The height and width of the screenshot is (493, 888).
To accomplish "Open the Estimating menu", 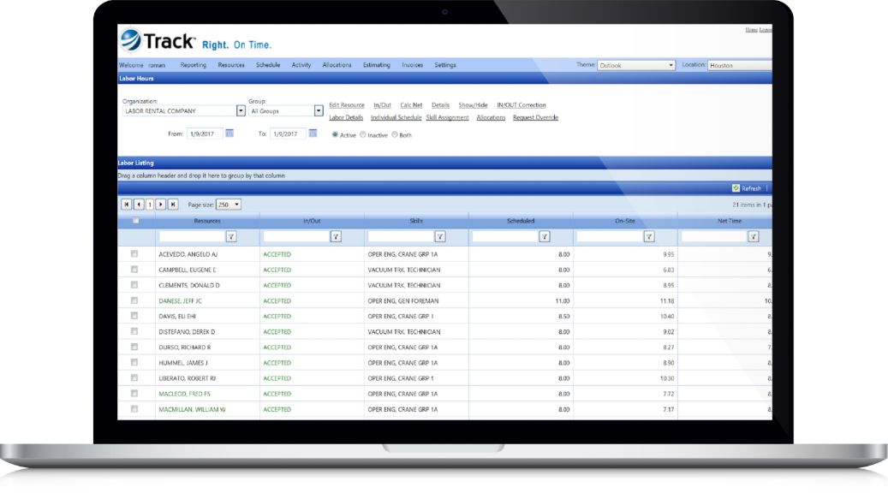I will click(x=376, y=65).
